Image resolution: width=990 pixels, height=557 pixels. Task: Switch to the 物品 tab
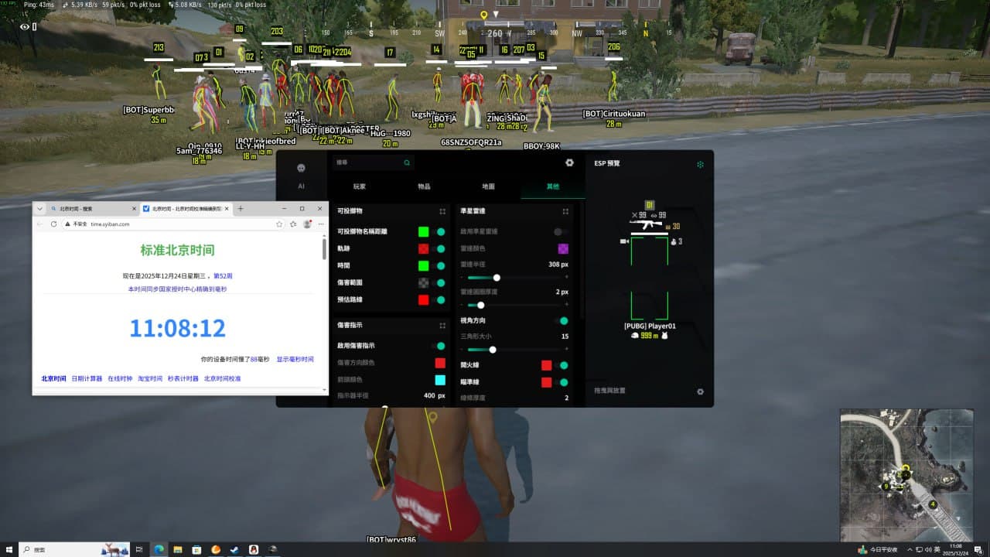click(424, 186)
